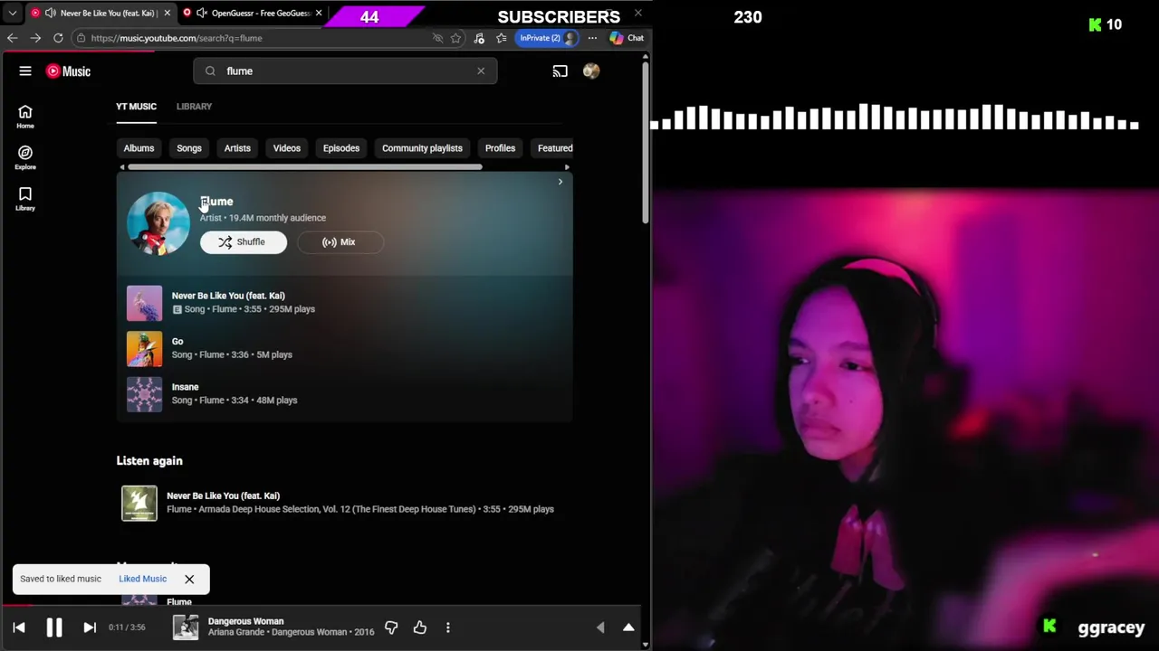Open player more options menu
Screen dimensions: 1159x651
(x=447, y=627)
